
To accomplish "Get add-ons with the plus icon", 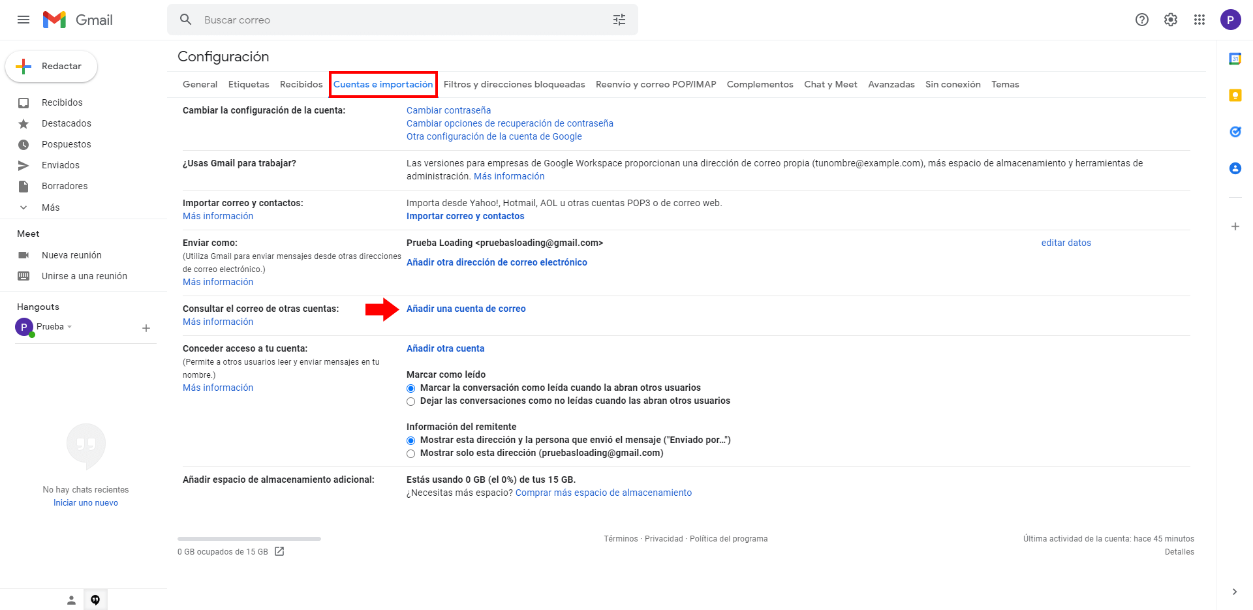I will pyautogui.click(x=1235, y=226).
